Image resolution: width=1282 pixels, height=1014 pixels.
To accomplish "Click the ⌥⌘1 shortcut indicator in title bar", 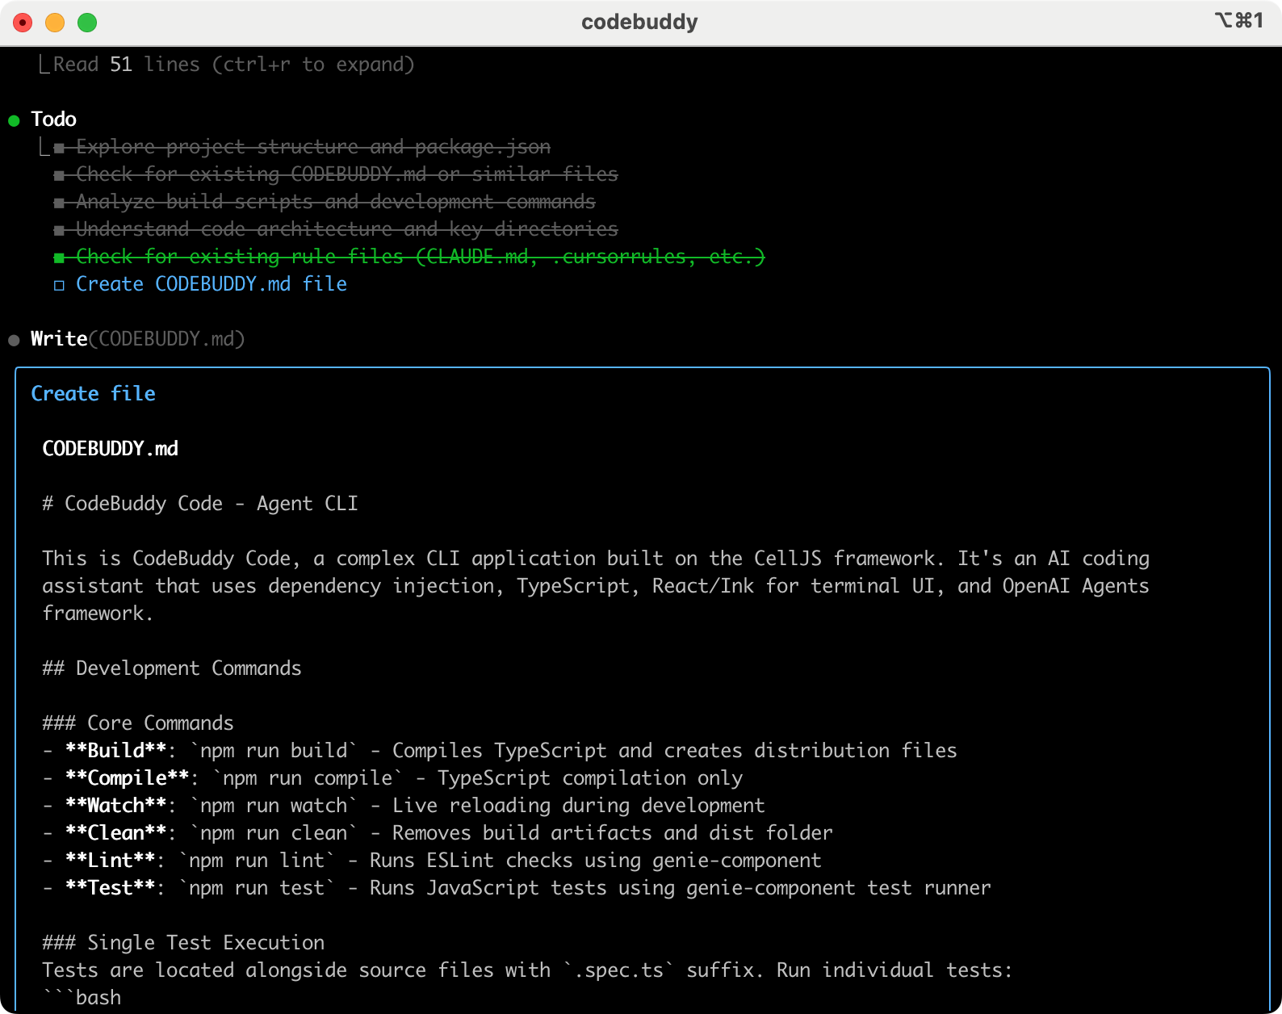I will pyautogui.click(x=1239, y=20).
